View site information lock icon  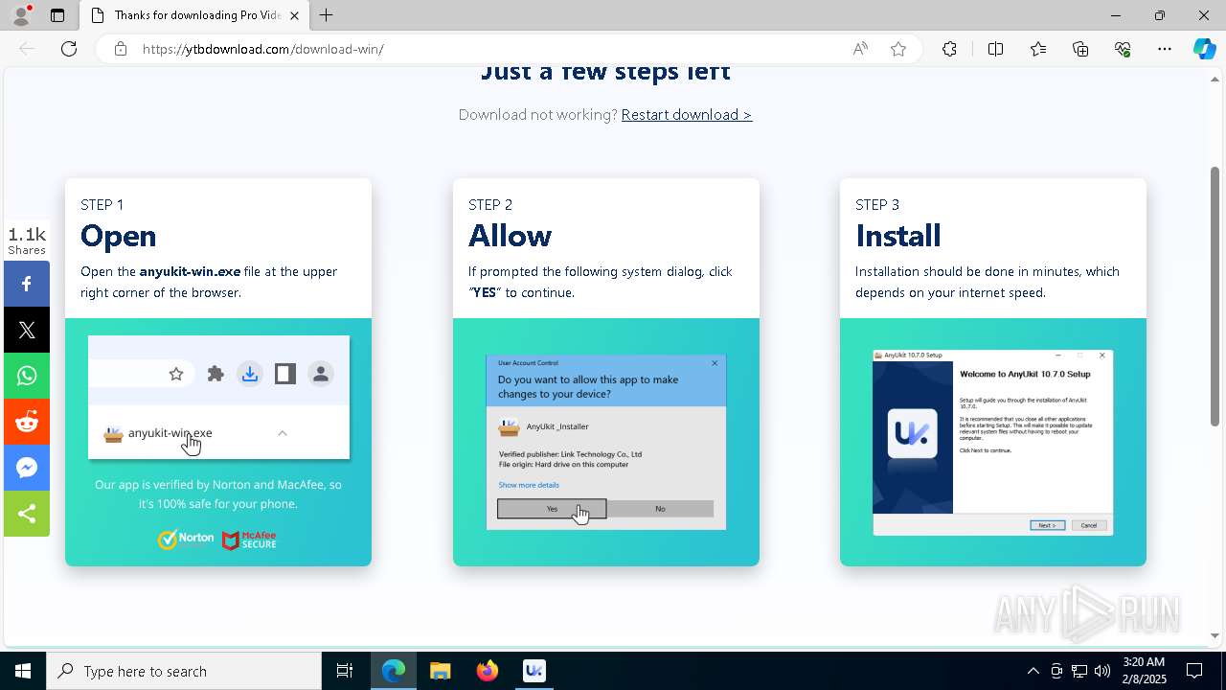click(120, 49)
